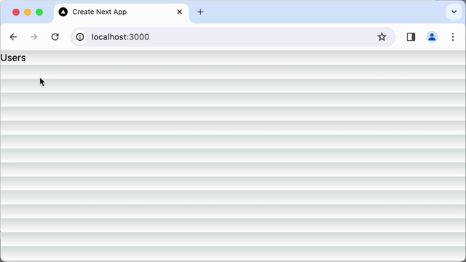This screenshot has width=466, height=262.
Task: Expand the tab search dropdown chevron
Action: click(x=454, y=12)
